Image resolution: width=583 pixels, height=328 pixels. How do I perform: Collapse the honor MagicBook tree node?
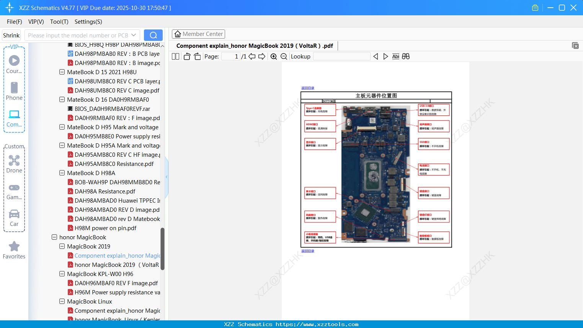54,237
